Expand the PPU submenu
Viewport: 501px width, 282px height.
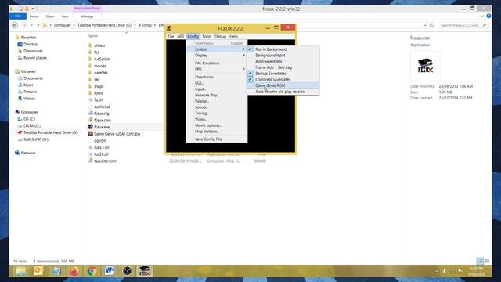pyautogui.click(x=217, y=69)
